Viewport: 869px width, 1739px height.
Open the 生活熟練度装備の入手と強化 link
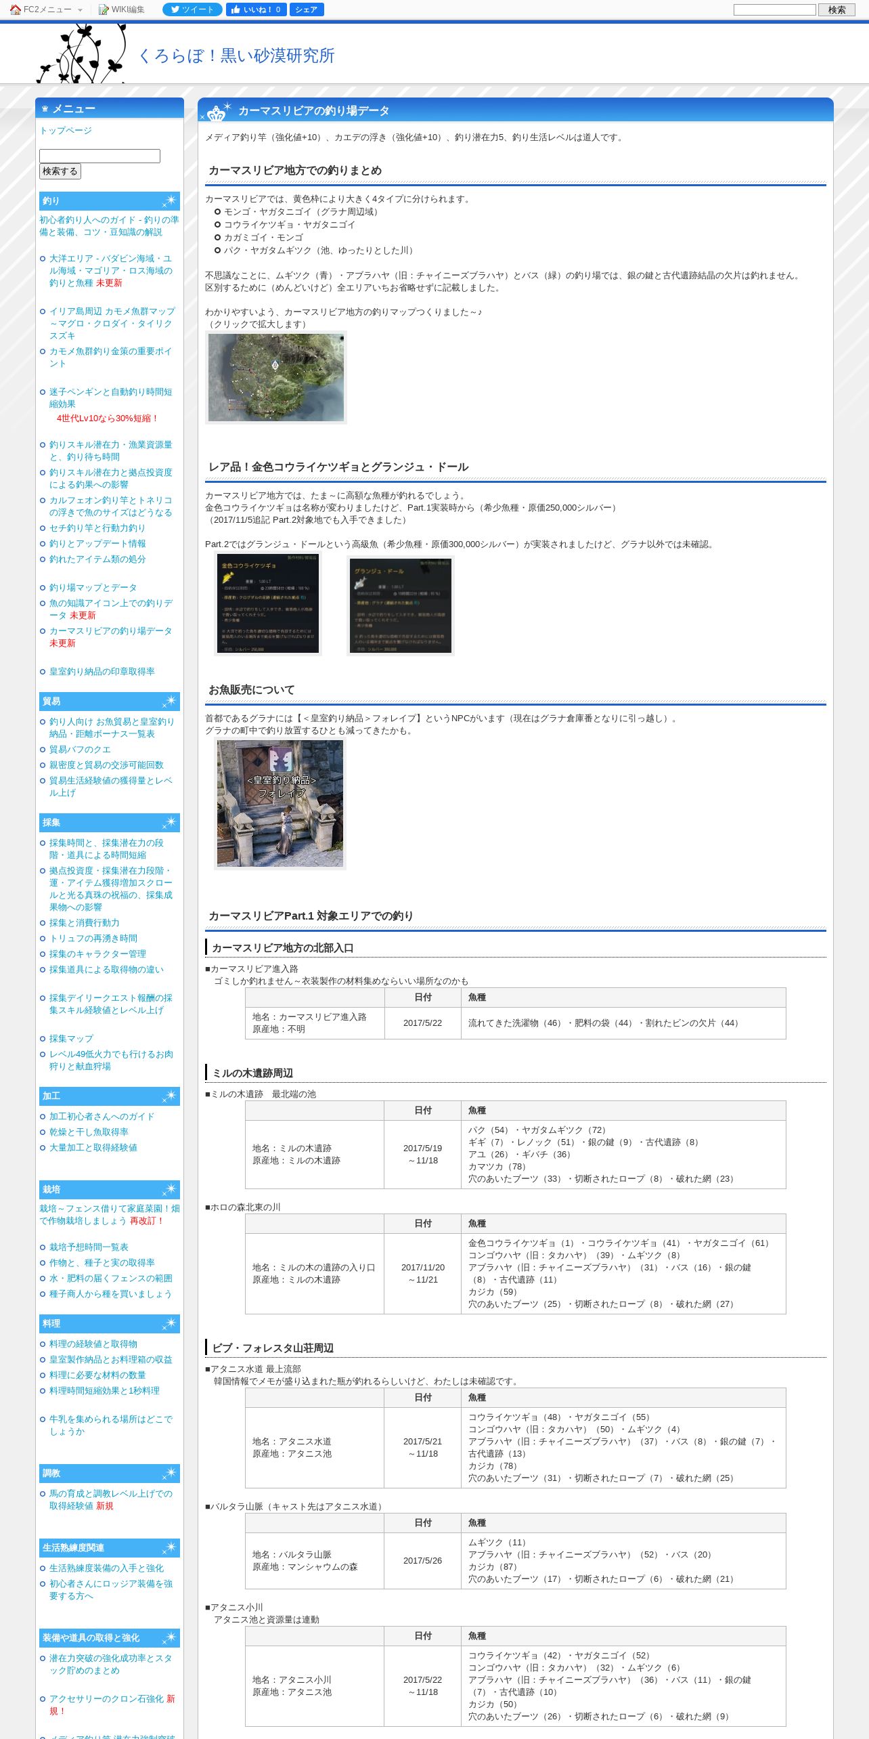[106, 1568]
